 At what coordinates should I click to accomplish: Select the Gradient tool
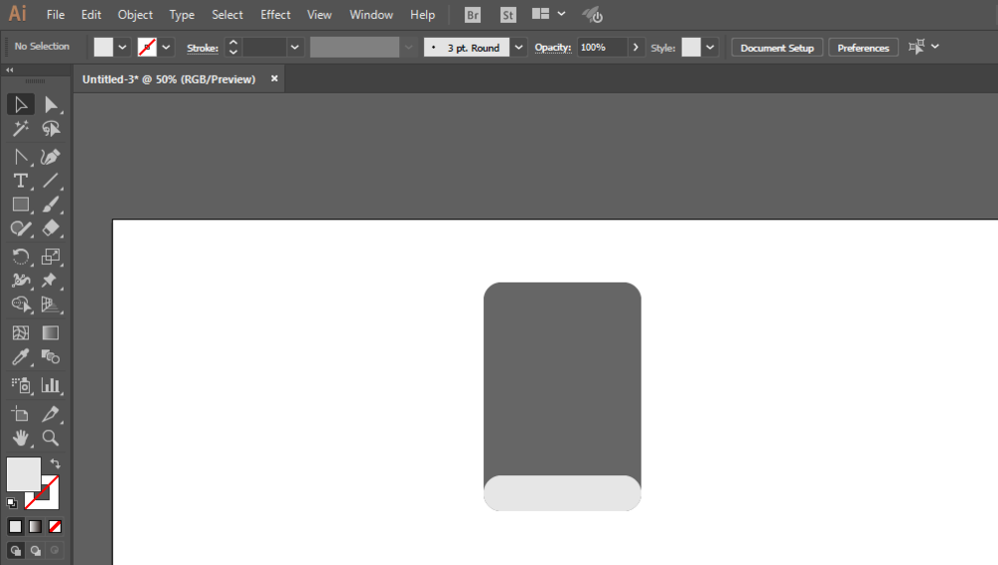[50, 332]
